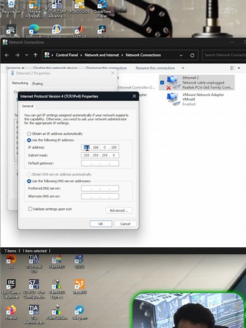Open Advanced TCP/IP settings
The image size is (246, 328).
[119, 211]
